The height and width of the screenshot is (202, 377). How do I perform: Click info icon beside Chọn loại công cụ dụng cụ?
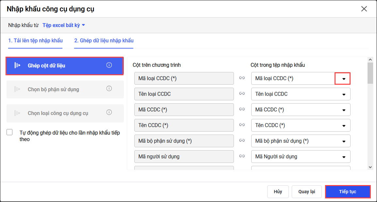109,112
